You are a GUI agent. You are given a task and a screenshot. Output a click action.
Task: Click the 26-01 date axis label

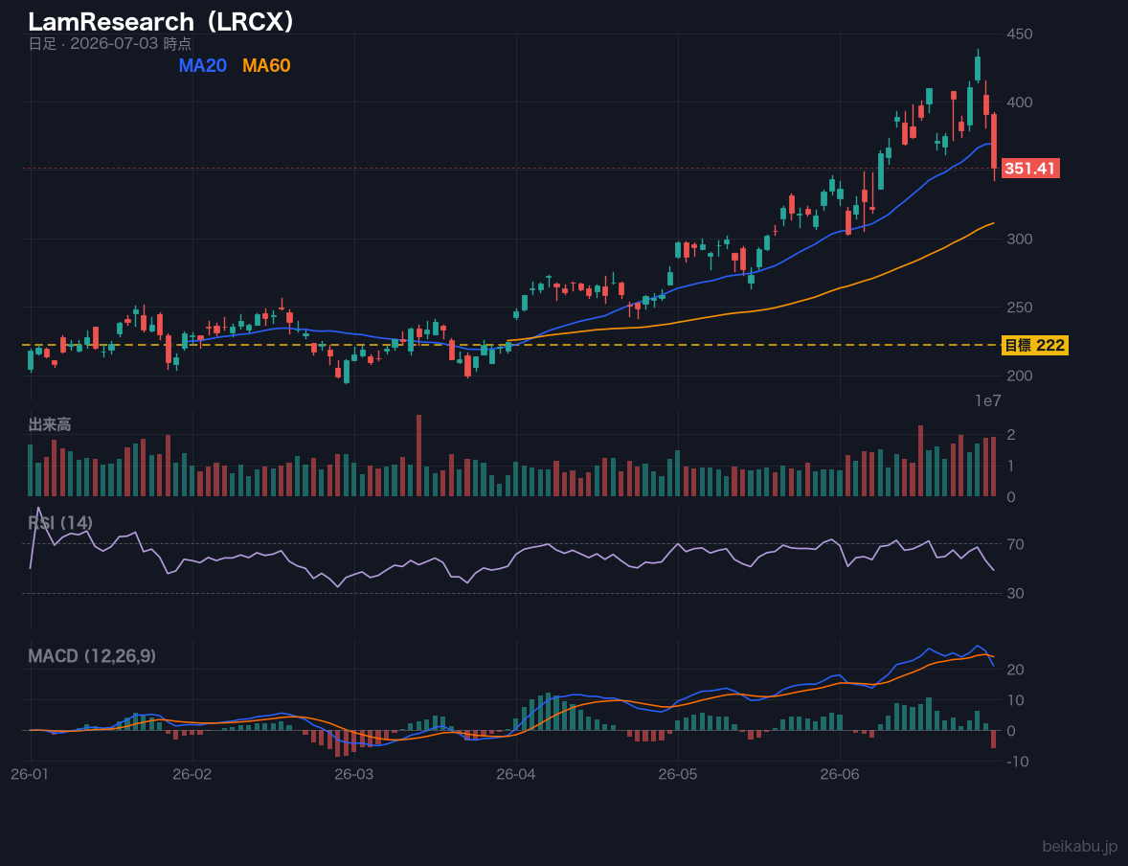click(x=31, y=774)
